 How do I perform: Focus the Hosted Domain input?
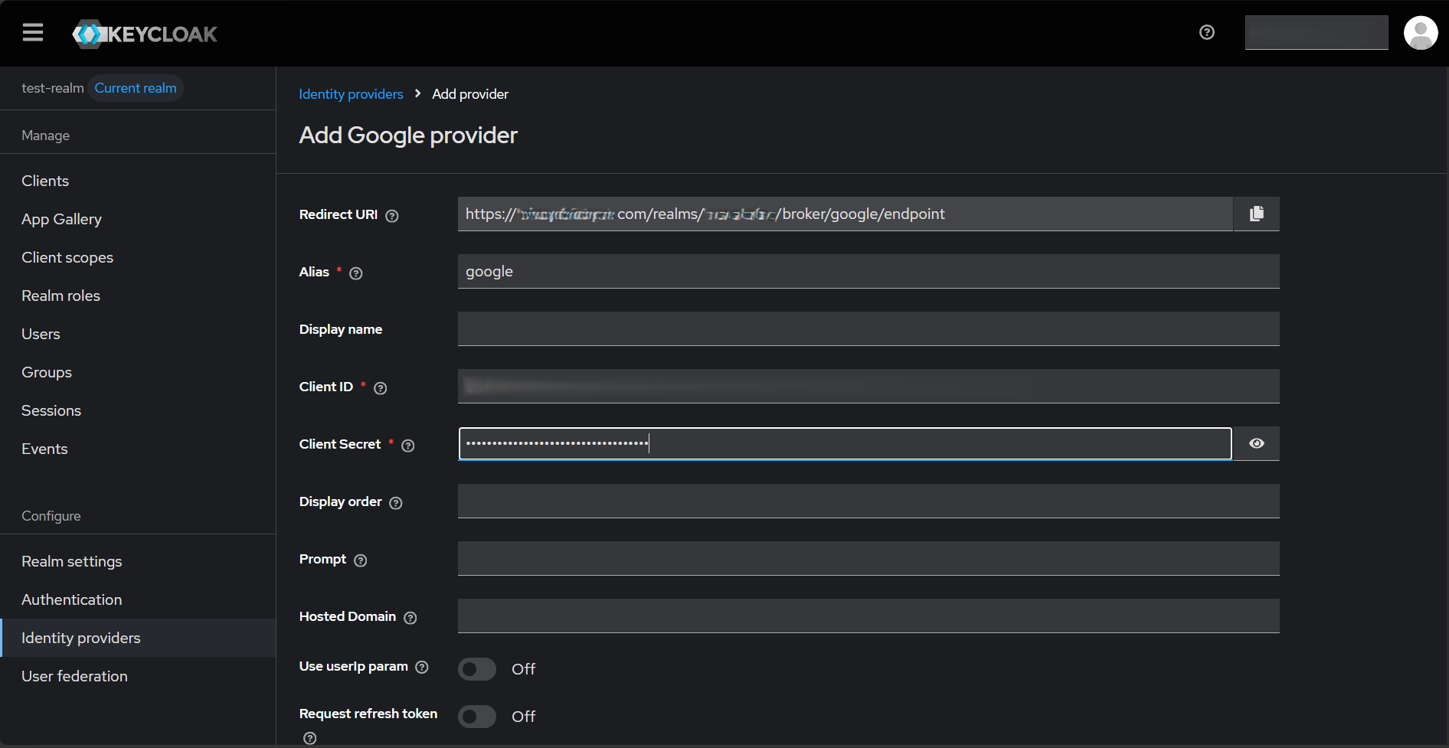868,616
